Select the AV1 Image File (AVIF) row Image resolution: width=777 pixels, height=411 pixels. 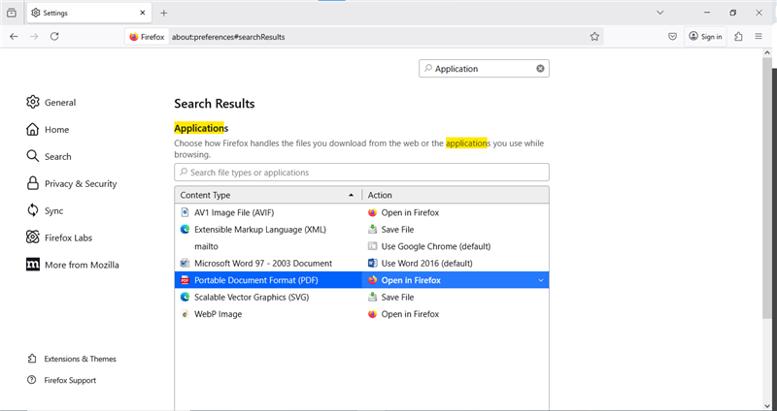pyautogui.click(x=361, y=212)
